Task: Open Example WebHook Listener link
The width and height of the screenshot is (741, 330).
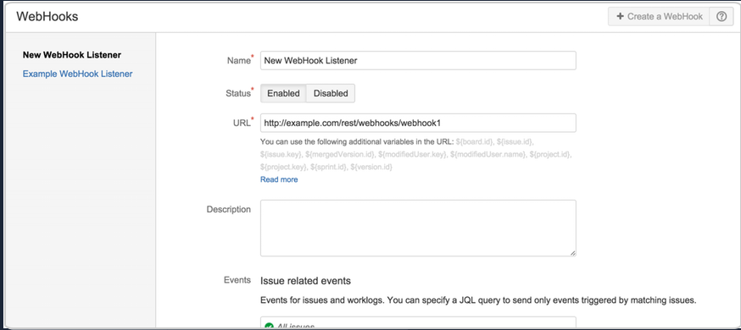Action: (77, 74)
